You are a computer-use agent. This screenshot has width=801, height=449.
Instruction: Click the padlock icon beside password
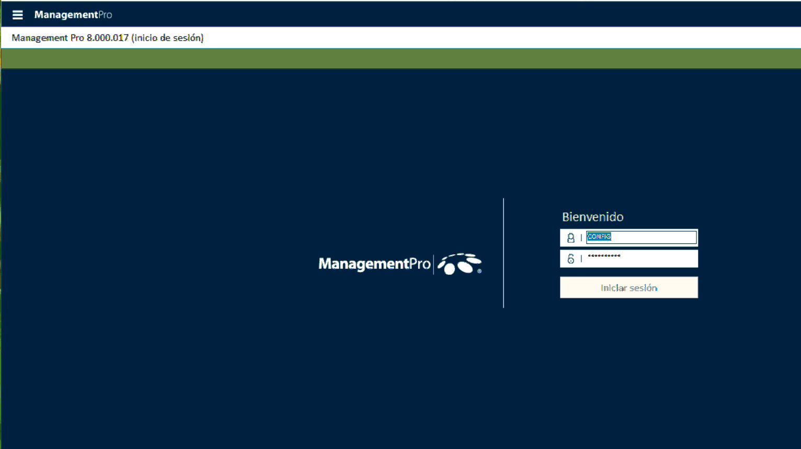click(570, 258)
